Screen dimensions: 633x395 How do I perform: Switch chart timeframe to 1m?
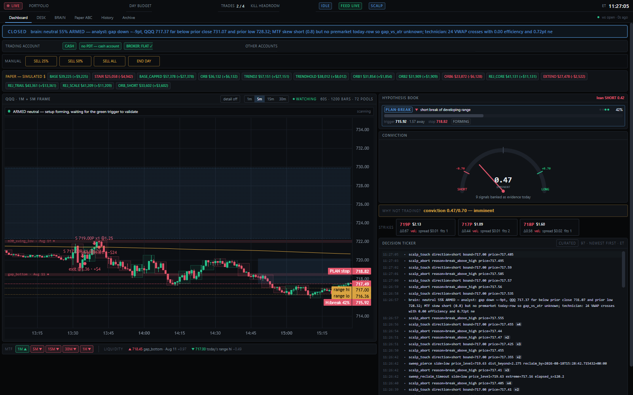pyautogui.click(x=249, y=99)
